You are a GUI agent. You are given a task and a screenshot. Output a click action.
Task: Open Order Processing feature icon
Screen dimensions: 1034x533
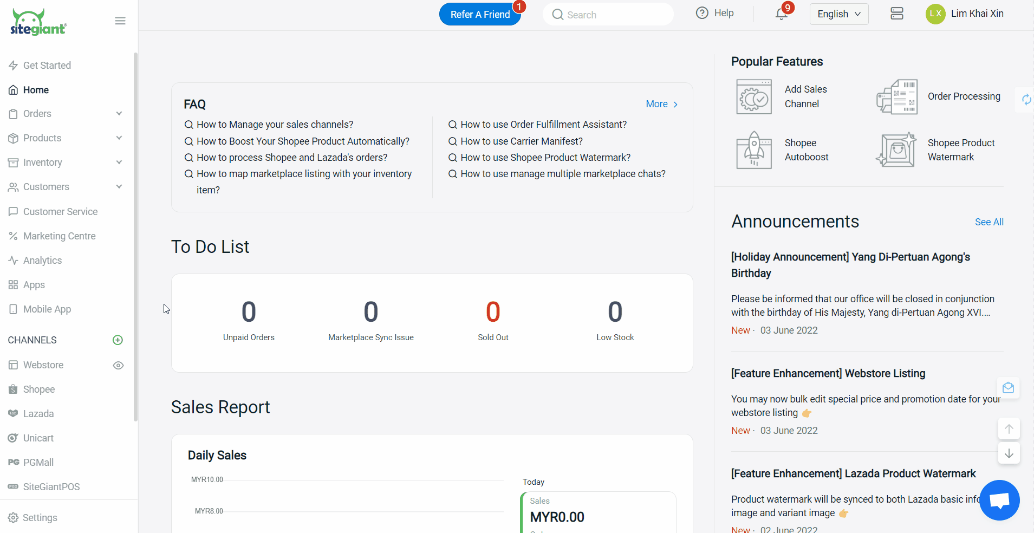click(x=897, y=96)
